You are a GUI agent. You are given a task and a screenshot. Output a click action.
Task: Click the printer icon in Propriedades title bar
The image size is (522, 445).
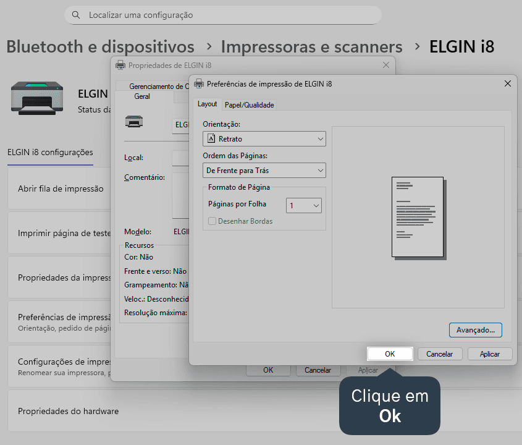pyautogui.click(x=120, y=66)
